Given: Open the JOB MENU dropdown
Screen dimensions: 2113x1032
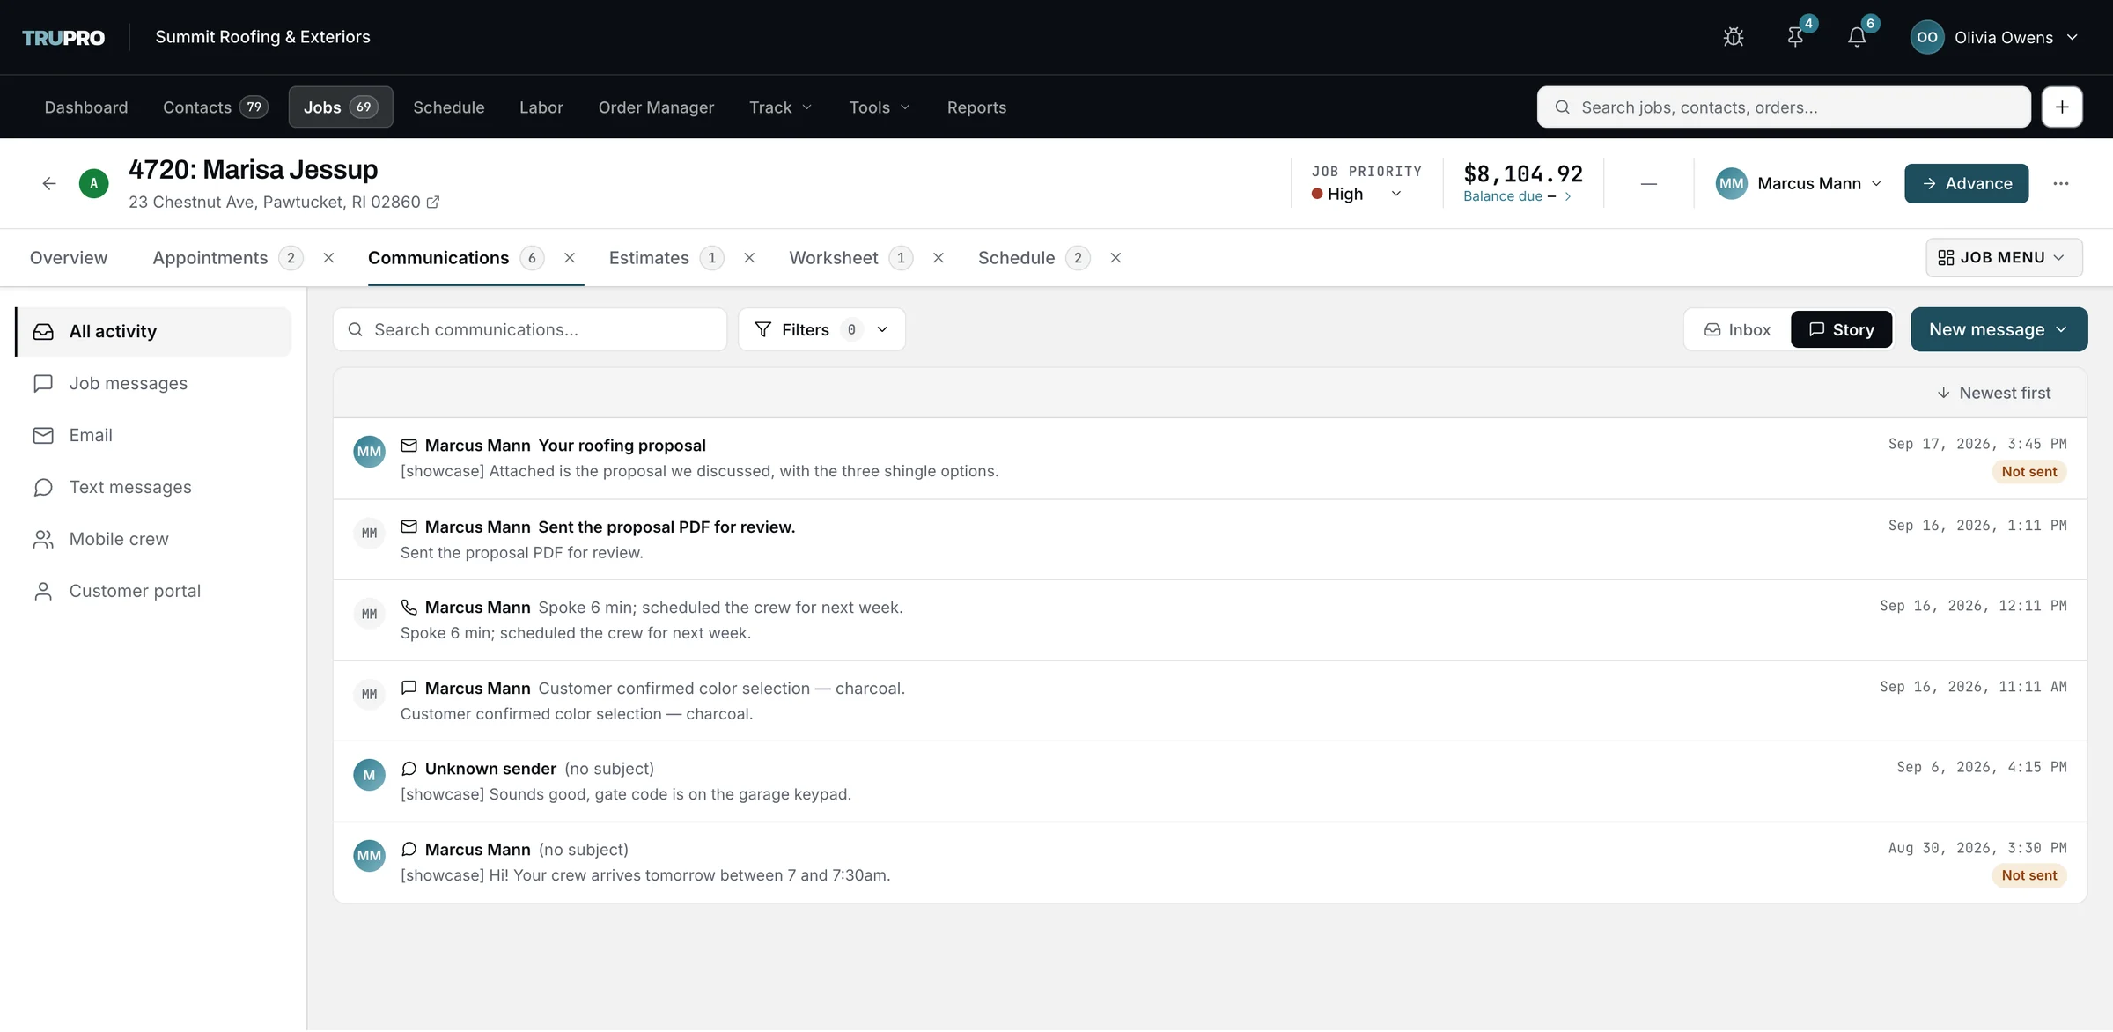Looking at the screenshot, I should (x=2003, y=258).
